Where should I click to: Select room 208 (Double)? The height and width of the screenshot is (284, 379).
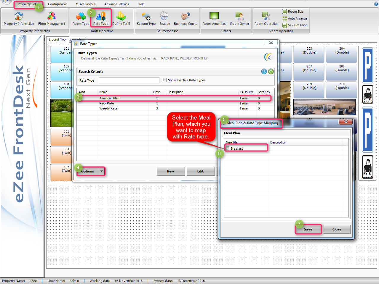pos(342,72)
